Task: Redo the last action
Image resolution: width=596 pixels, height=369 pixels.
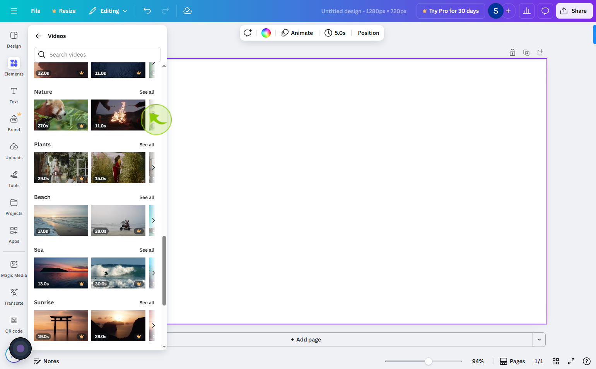Action: pyautogui.click(x=165, y=11)
